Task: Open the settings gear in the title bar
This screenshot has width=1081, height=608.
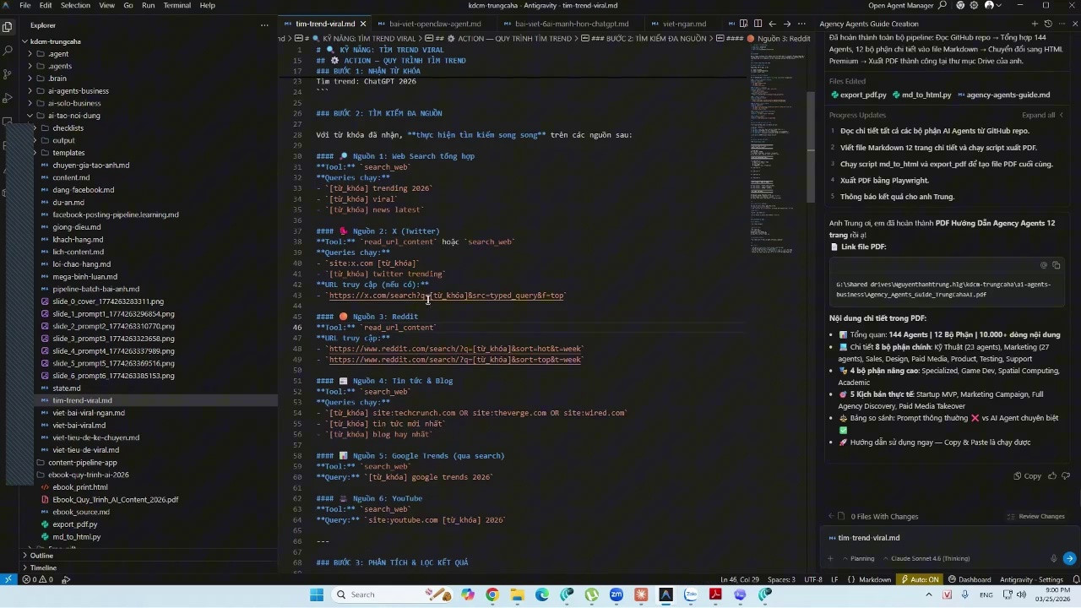Action: tap(974, 5)
